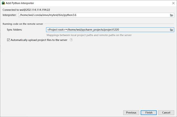Click the Automatically upload project files label
Screen dimensions: 177x117
[39, 40]
